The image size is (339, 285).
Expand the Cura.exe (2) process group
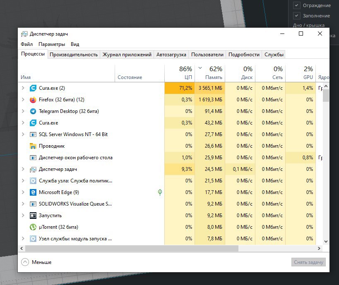pos(23,88)
